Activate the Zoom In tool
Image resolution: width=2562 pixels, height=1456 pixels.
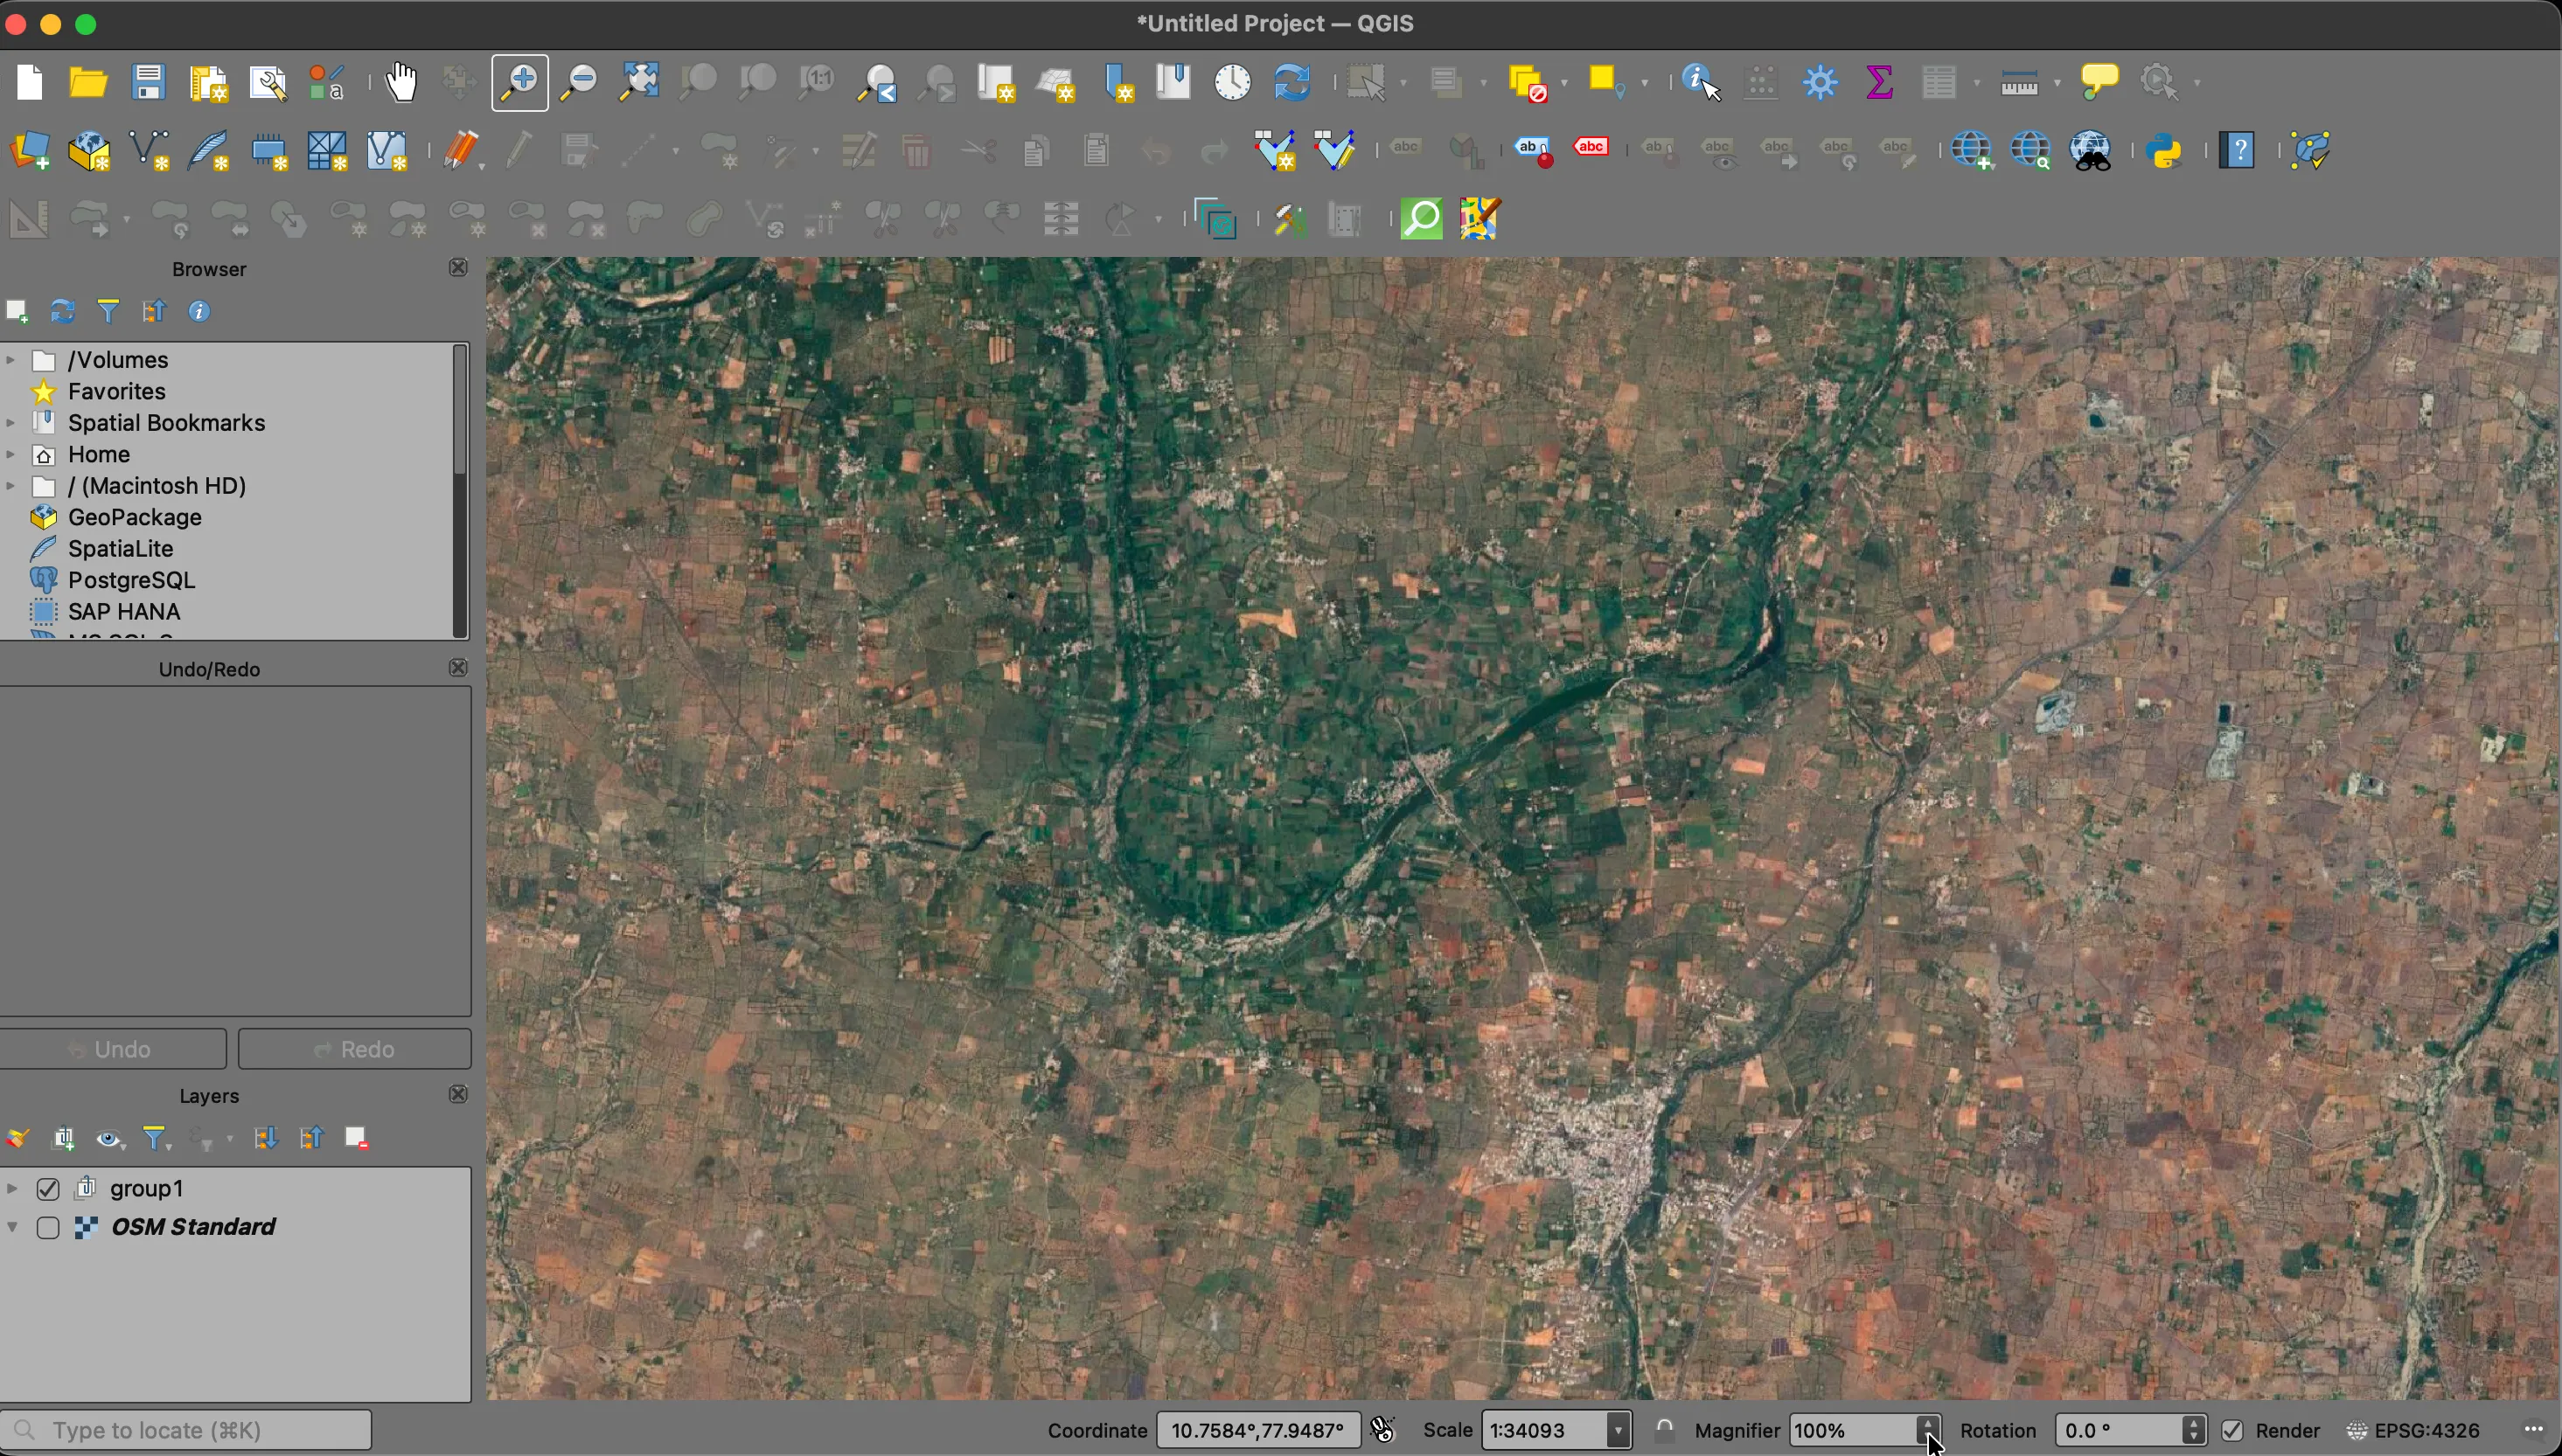(x=519, y=82)
